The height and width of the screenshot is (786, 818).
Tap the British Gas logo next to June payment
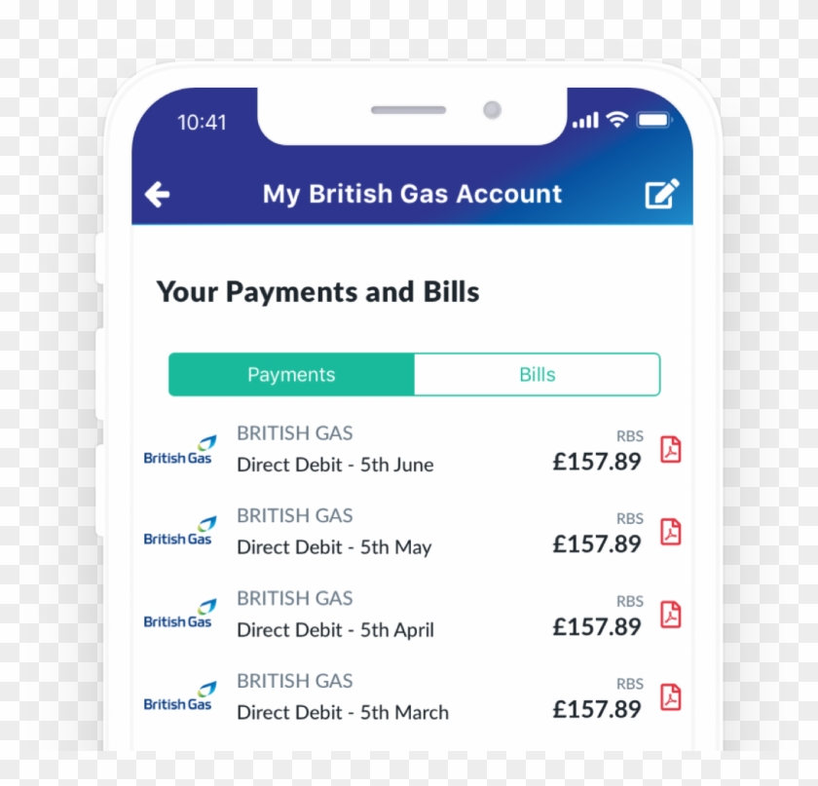pyautogui.click(x=178, y=449)
